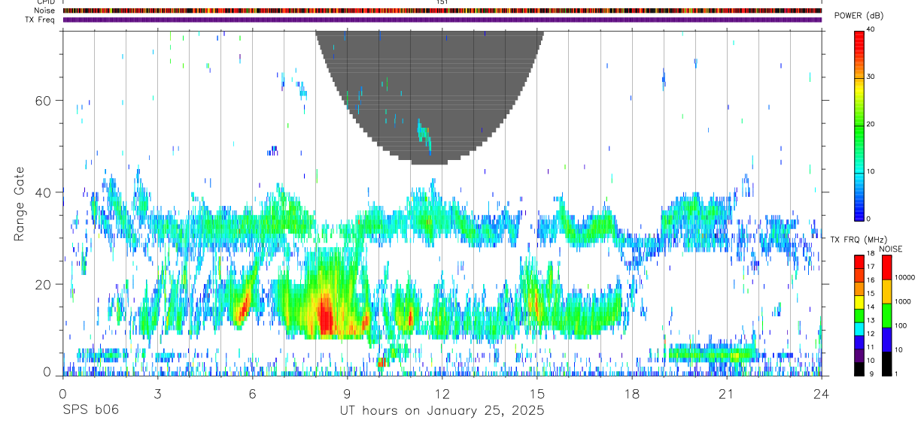Click the 'TX FRQ (MHz)' legend title
Viewport: 924px width, 426px height.
click(x=859, y=239)
